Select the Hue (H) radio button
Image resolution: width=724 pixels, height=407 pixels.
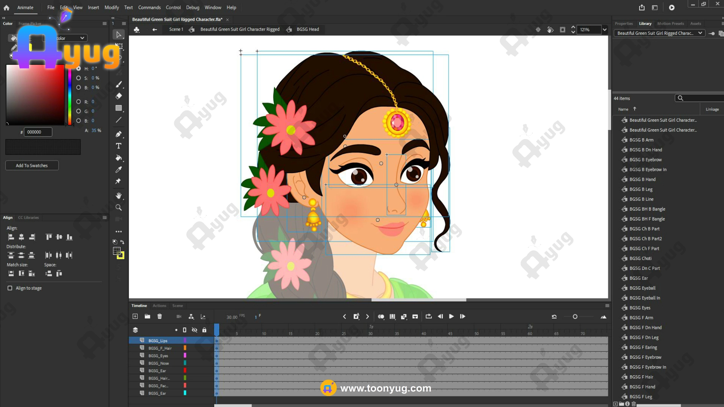click(x=78, y=69)
